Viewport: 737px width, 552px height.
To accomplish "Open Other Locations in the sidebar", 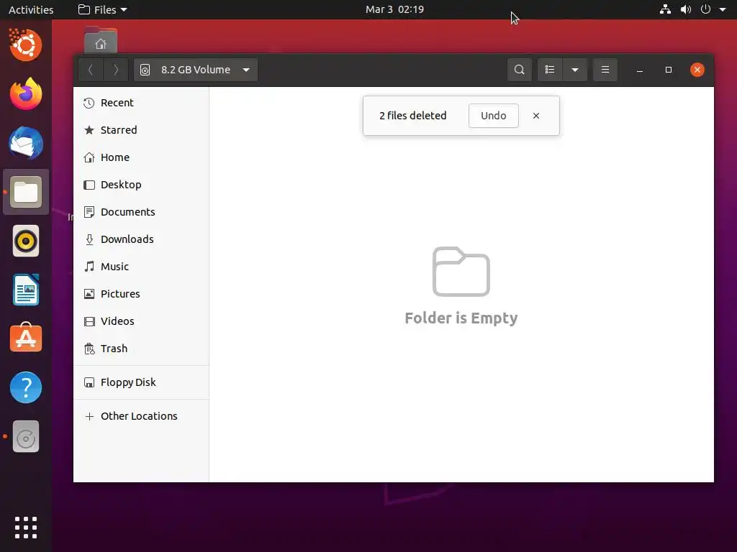I will tap(141, 416).
